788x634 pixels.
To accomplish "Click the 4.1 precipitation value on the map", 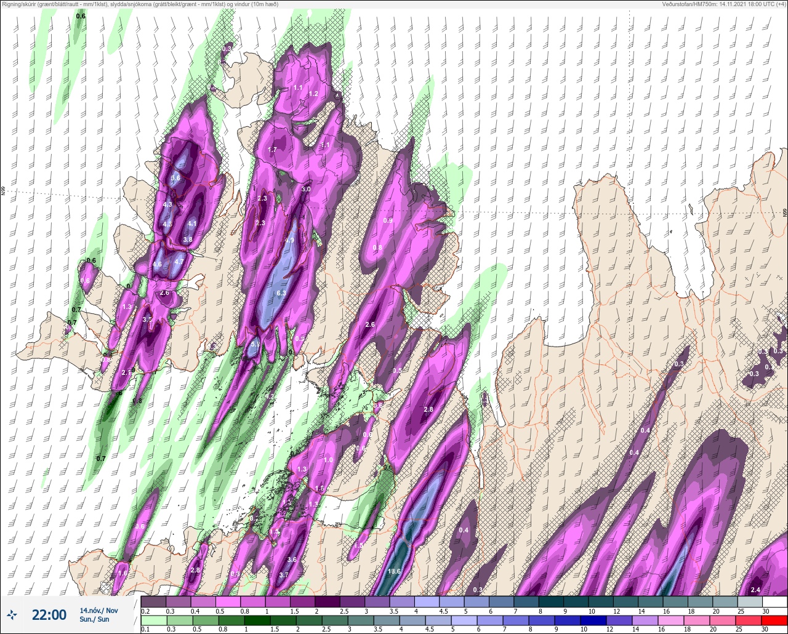I will pos(192,224).
